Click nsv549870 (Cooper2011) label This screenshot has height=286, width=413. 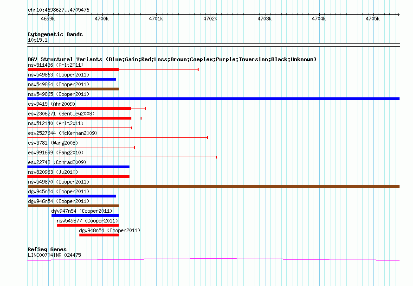click(58, 182)
